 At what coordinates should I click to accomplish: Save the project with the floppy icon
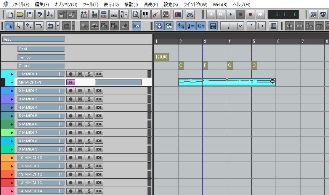(30, 14)
